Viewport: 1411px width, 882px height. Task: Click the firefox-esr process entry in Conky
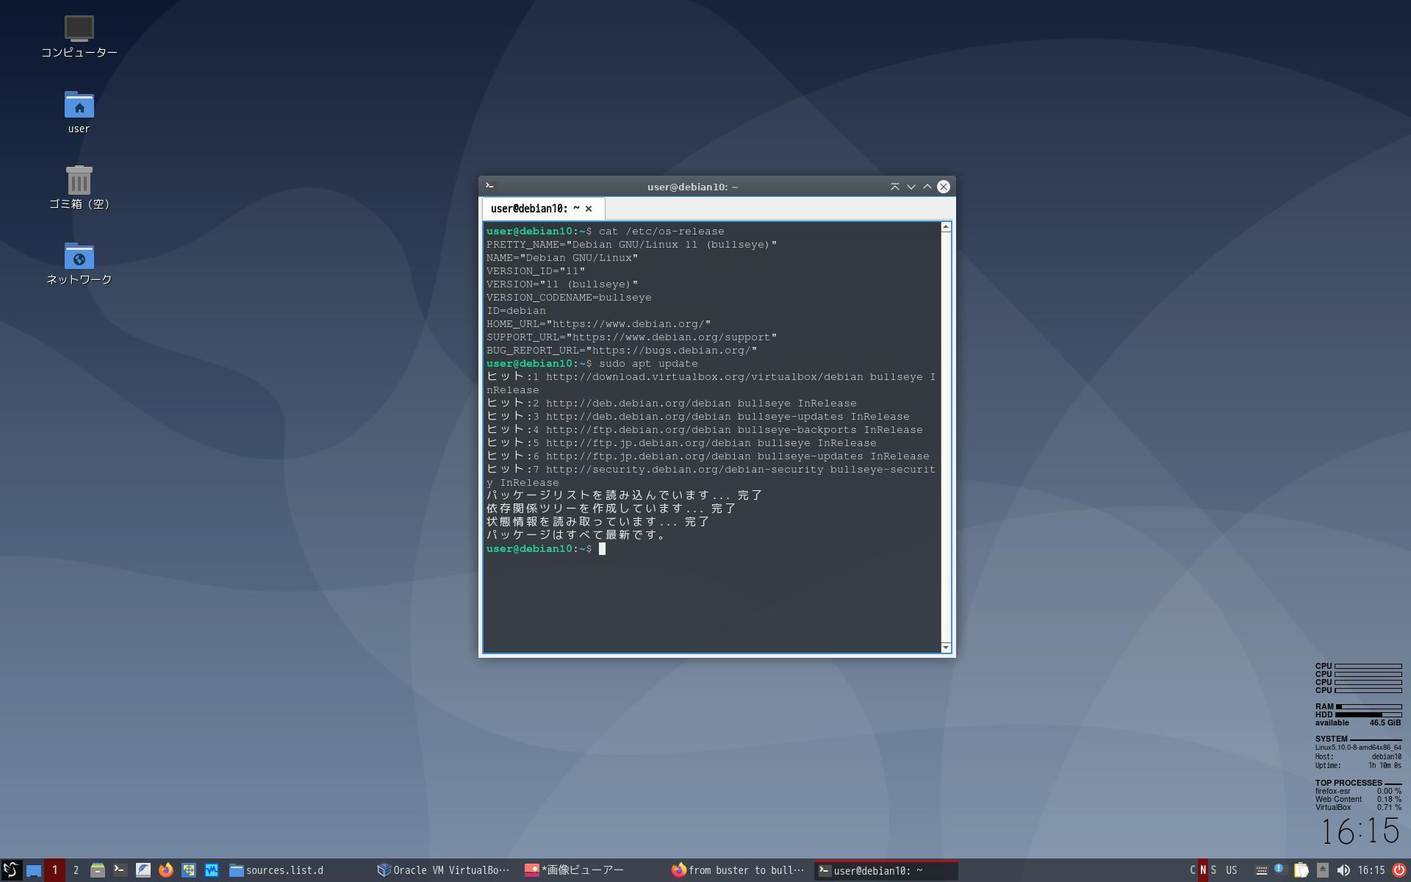1358,791
